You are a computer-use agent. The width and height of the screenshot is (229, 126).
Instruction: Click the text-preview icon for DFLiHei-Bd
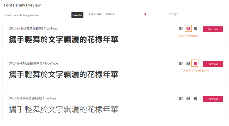(x=181, y=29)
